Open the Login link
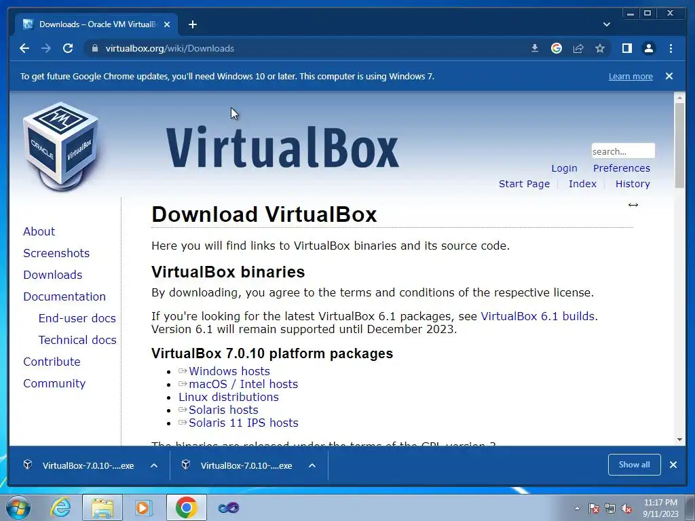695x521 pixels. pos(564,168)
